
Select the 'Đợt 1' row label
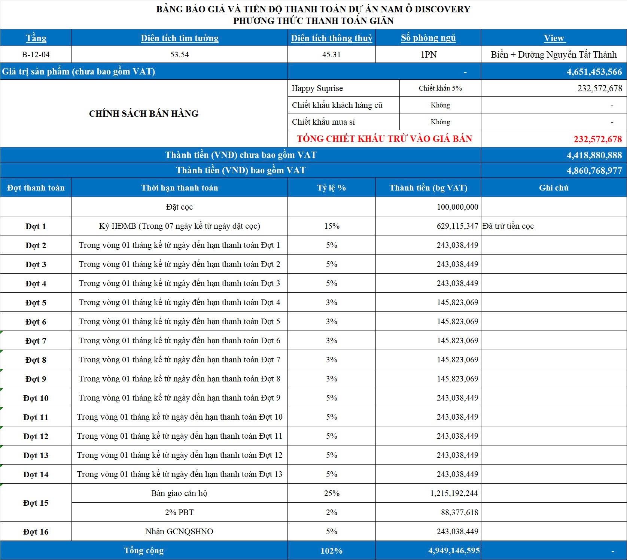click(x=36, y=226)
